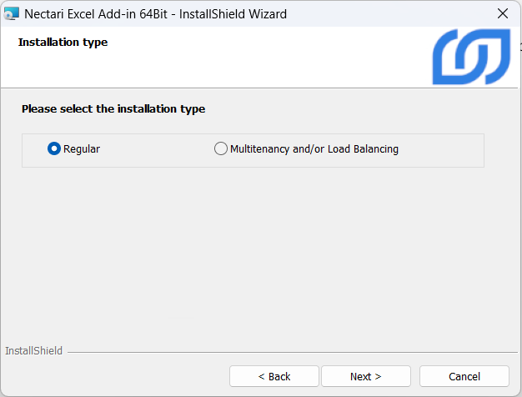Click the Please select the installation type prompt

coord(113,108)
